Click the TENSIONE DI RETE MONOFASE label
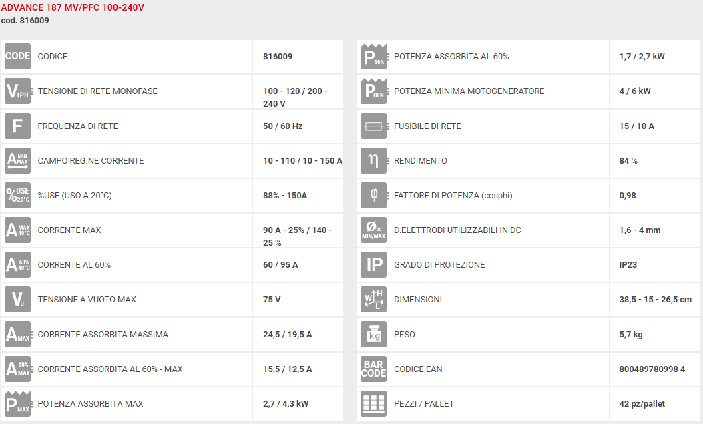703x424 pixels. click(x=97, y=91)
